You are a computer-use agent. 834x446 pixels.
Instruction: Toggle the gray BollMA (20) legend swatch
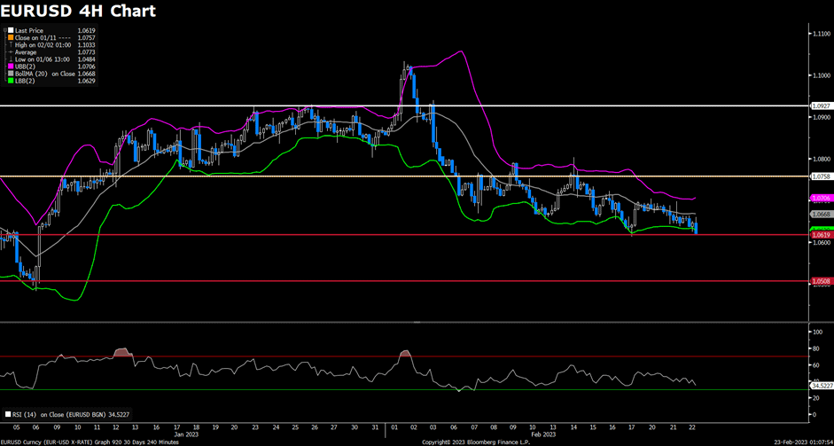(x=12, y=74)
